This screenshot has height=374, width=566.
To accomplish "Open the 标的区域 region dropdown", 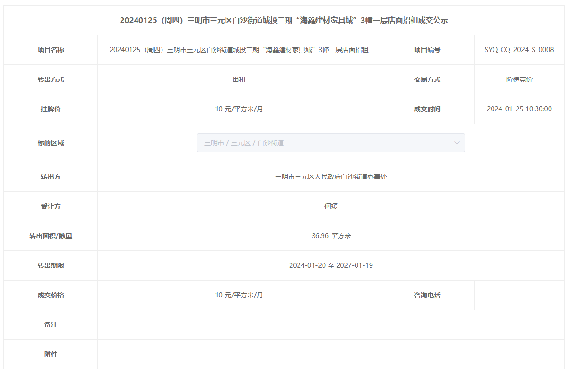I will (325, 143).
